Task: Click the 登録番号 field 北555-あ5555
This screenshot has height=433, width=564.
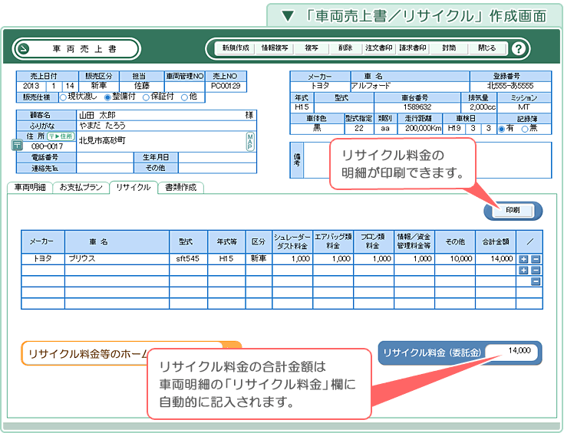Action: (x=510, y=87)
